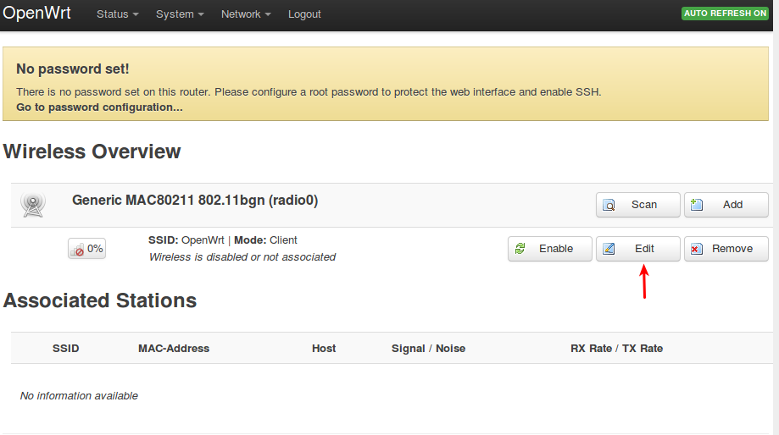Image resolution: width=779 pixels, height=435 pixels.
Task: Click the Edit pencil icon
Action: (x=609, y=249)
